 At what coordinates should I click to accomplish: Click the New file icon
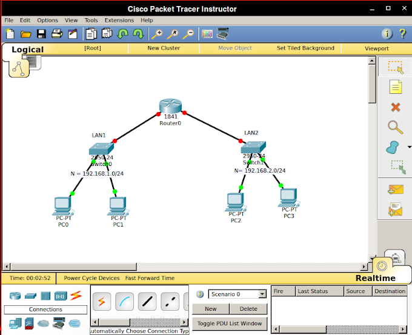[x=10, y=34]
